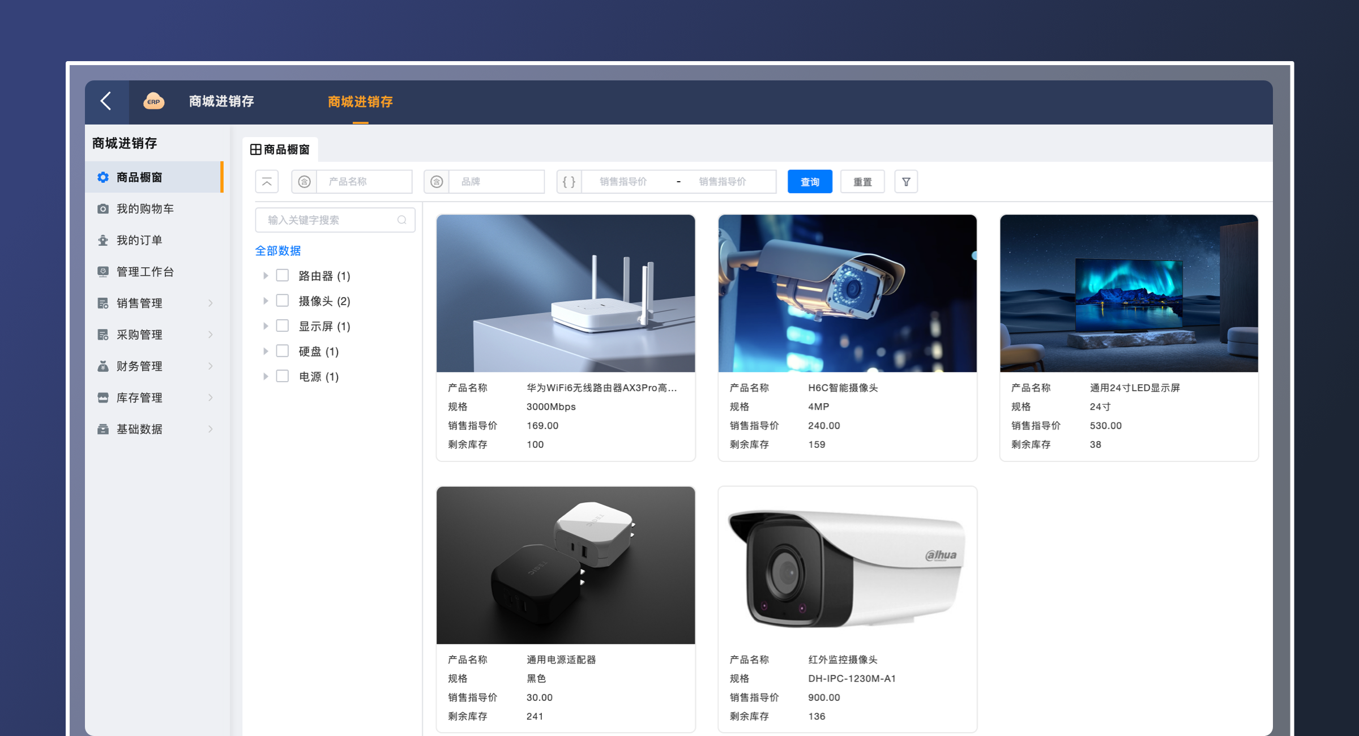Click the 产品名称 search input field
The width and height of the screenshot is (1359, 736).
[364, 182]
